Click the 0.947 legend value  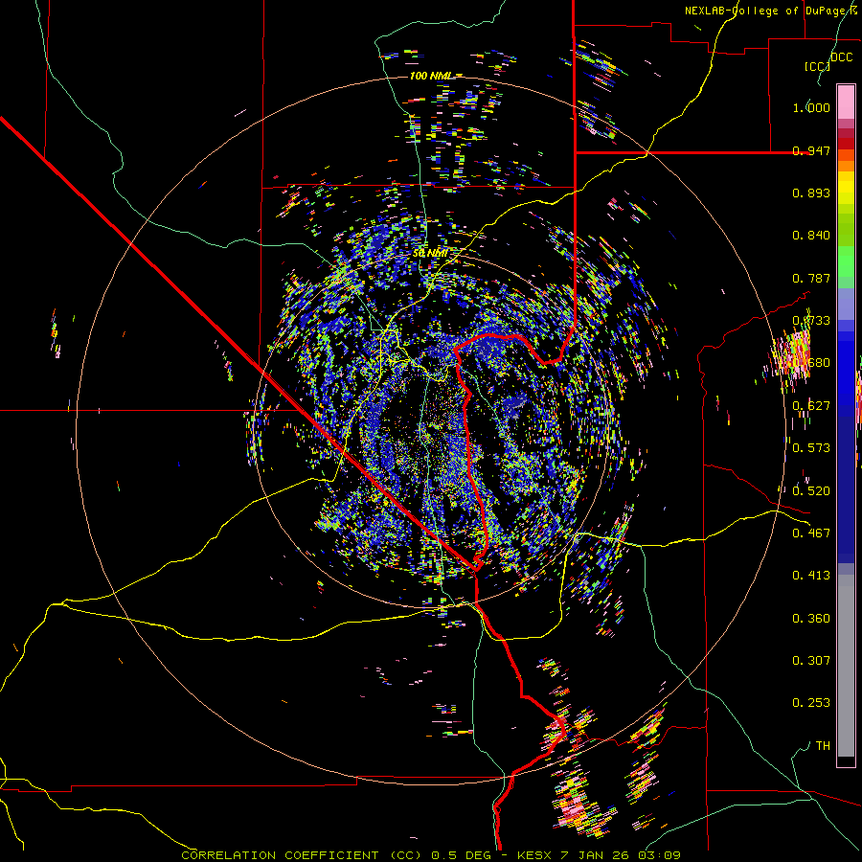(x=811, y=150)
